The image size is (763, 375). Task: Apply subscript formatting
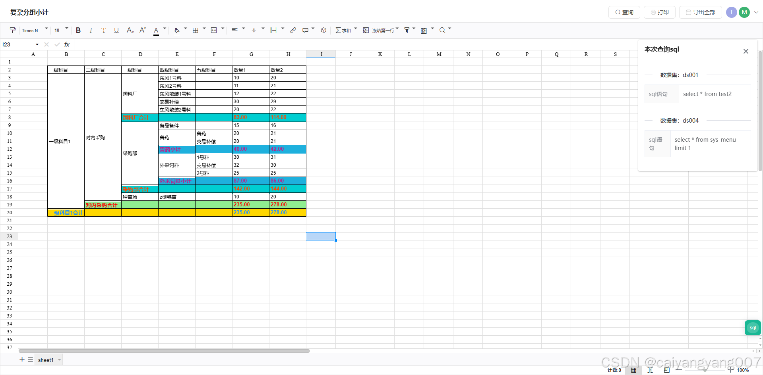[x=130, y=30]
